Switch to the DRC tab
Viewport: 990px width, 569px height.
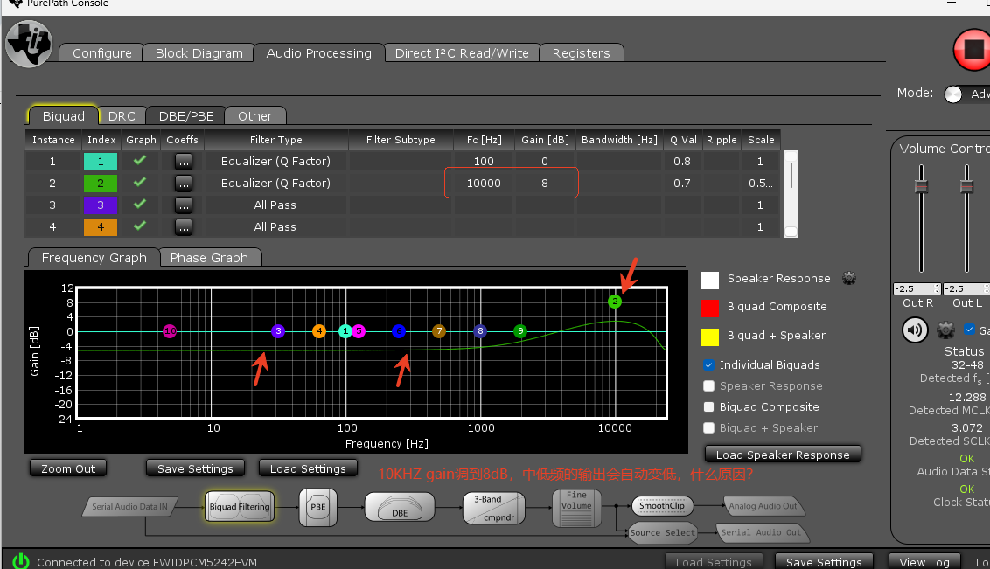point(122,116)
